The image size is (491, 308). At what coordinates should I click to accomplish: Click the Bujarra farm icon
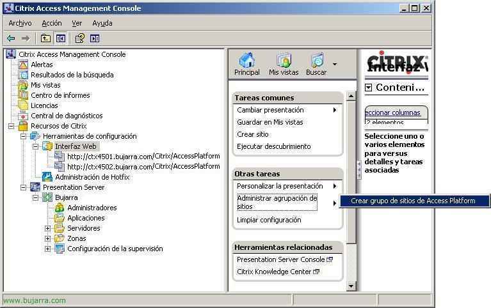(x=47, y=197)
